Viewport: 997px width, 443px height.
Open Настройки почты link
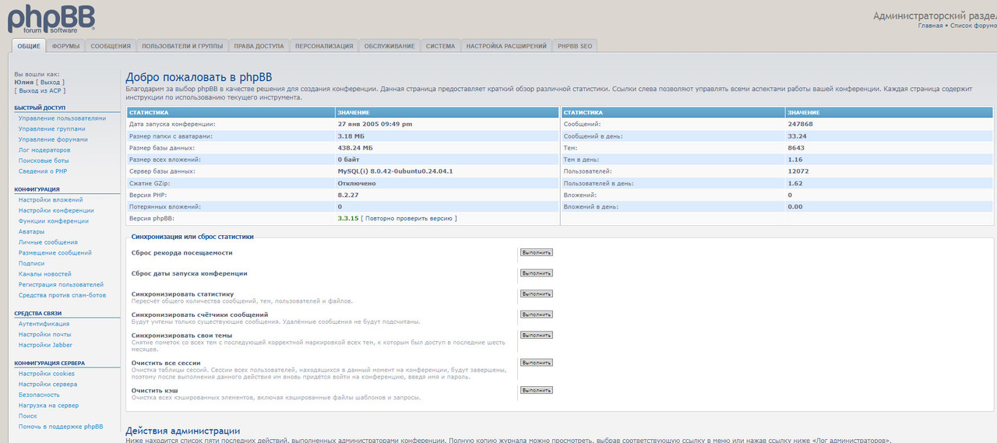tap(44, 334)
